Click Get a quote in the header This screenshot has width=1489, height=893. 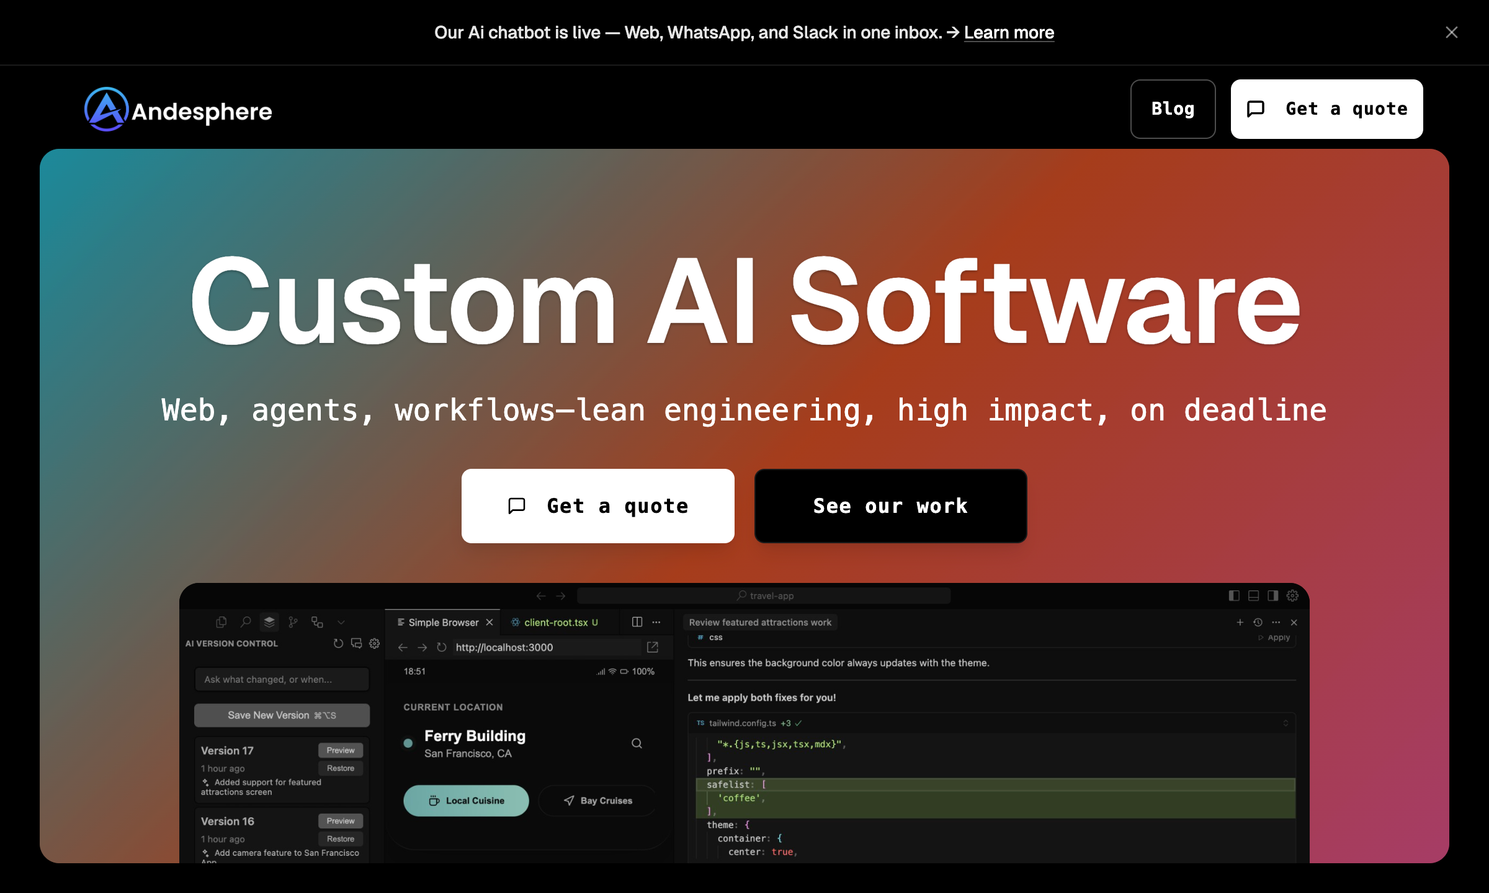coord(1326,109)
